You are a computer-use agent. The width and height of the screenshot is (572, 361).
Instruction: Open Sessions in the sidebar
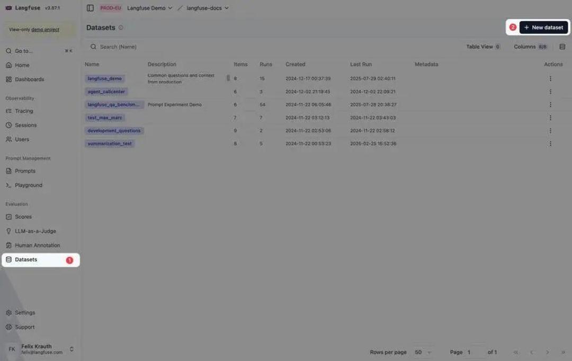(39, 125)
